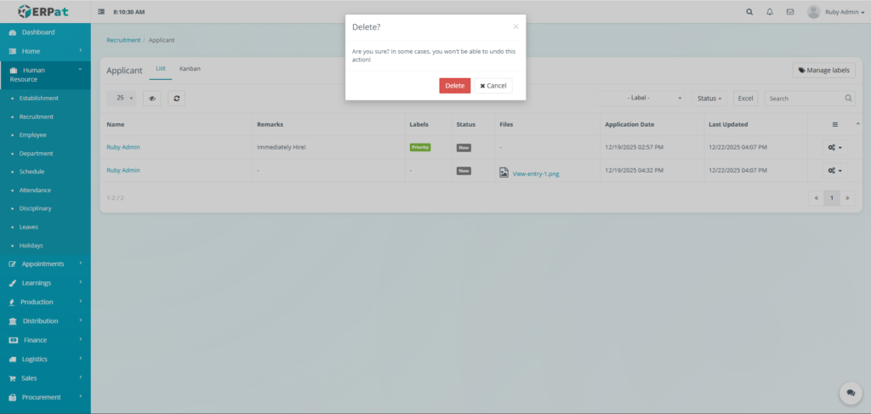
Task: Cancel the delete dialog
Action: point(493,86)
